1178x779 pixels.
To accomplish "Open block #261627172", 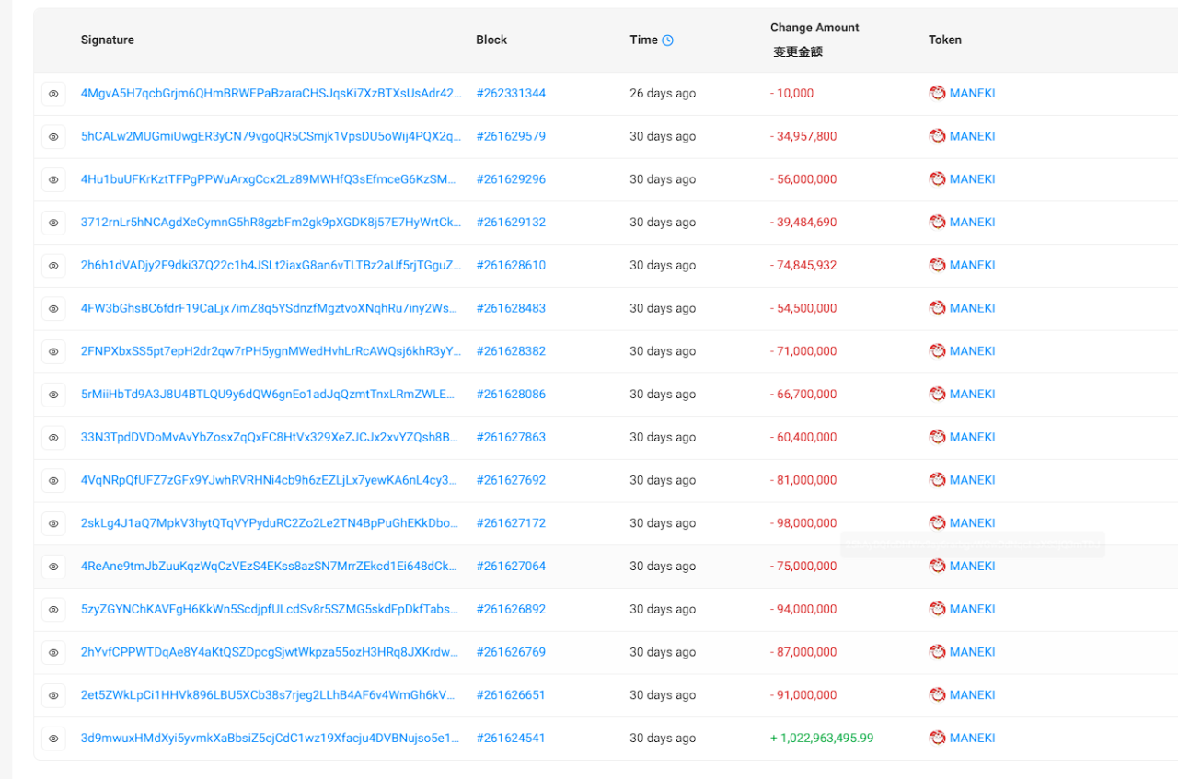I will click(511, 522).
